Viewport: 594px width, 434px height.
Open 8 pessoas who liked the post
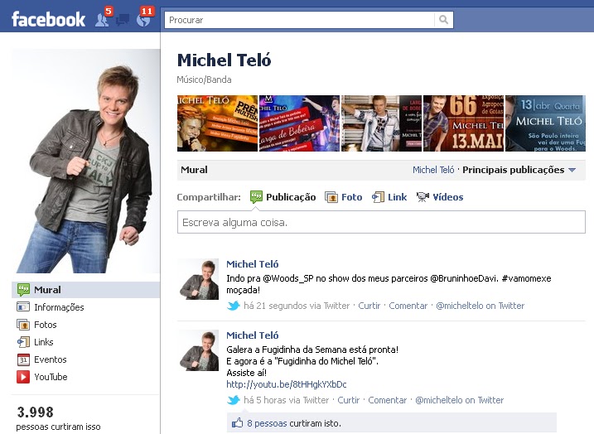click(267, 423)
